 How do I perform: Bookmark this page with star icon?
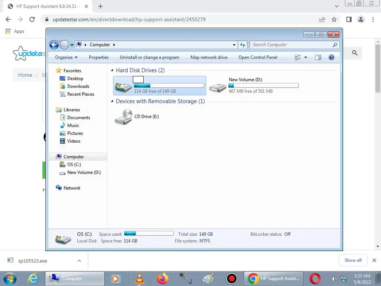(334, 19)
